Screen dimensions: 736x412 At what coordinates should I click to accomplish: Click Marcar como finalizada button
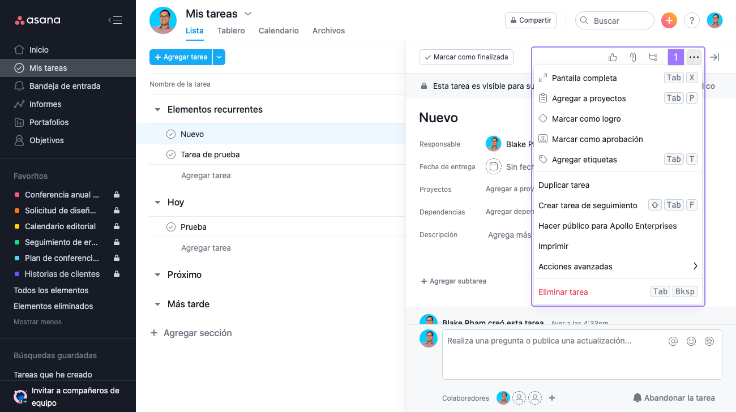click(x=467, y=57)
